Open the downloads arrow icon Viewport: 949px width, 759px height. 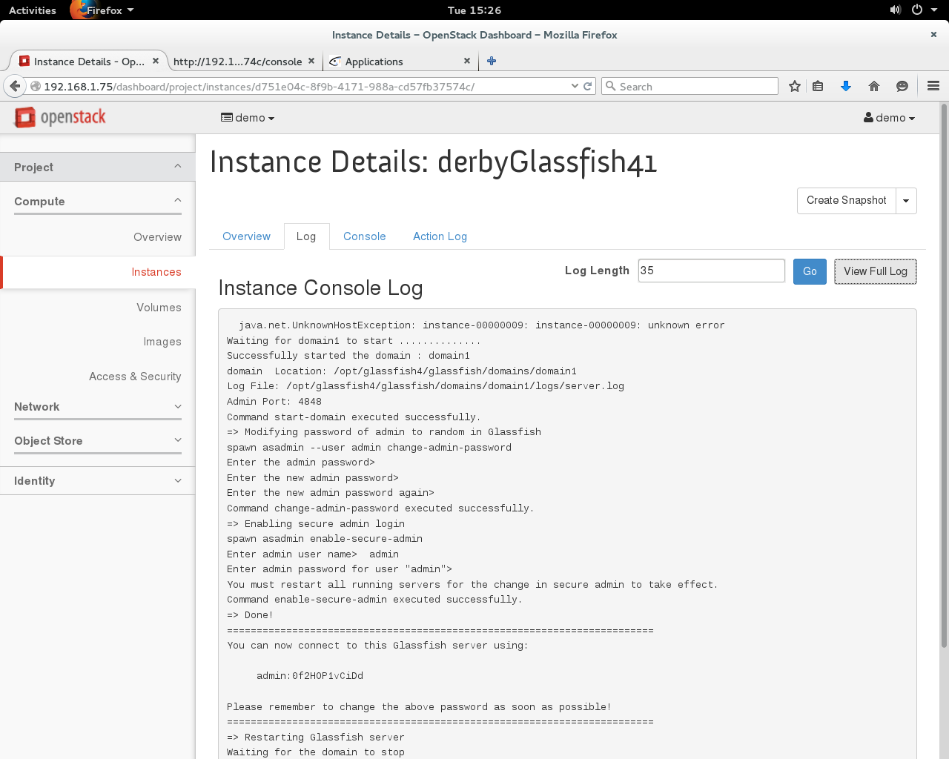click(x=845, y=86)
